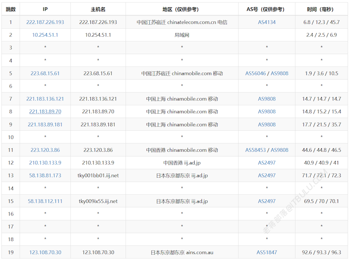This screenshot has height=262, width=350.
Task: Open the underlined 221.183.89.70 IP link
Action: click(x=45, y=112)
